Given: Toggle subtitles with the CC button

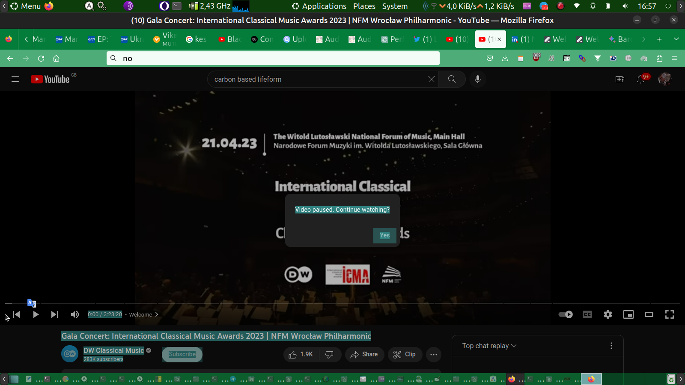Looking at the screenshot, I should 587,314.
